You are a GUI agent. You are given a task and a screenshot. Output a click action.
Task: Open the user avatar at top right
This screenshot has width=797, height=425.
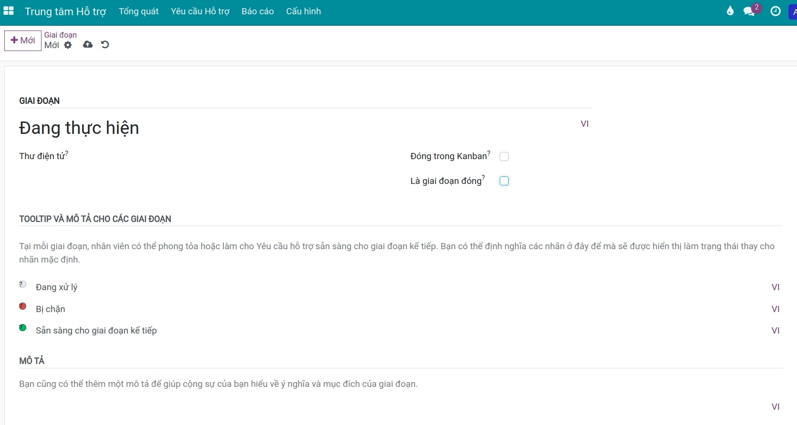793,11
